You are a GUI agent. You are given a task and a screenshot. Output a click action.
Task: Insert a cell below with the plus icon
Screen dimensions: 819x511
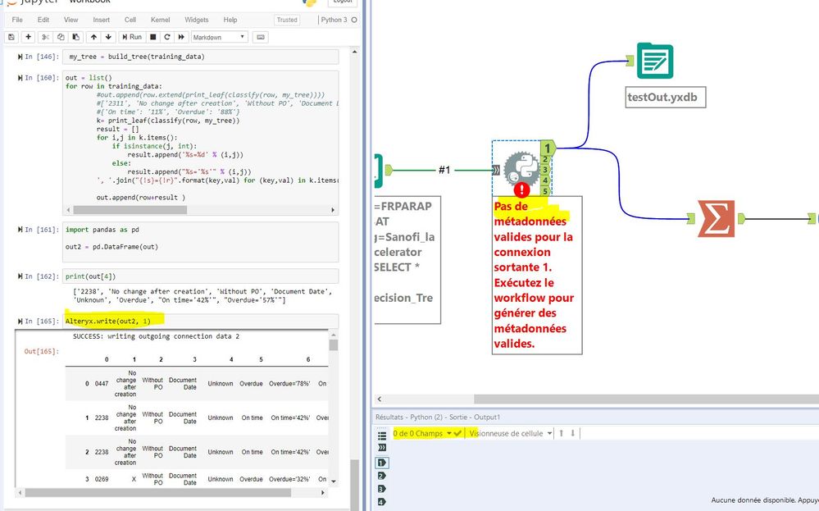tap(28, 37)
